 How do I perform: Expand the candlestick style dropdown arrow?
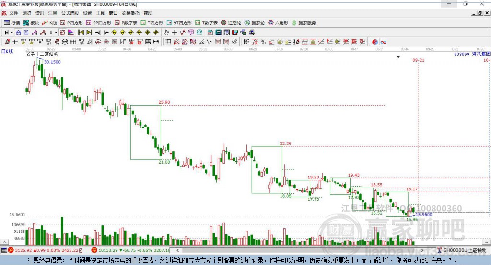click(56, 33)
